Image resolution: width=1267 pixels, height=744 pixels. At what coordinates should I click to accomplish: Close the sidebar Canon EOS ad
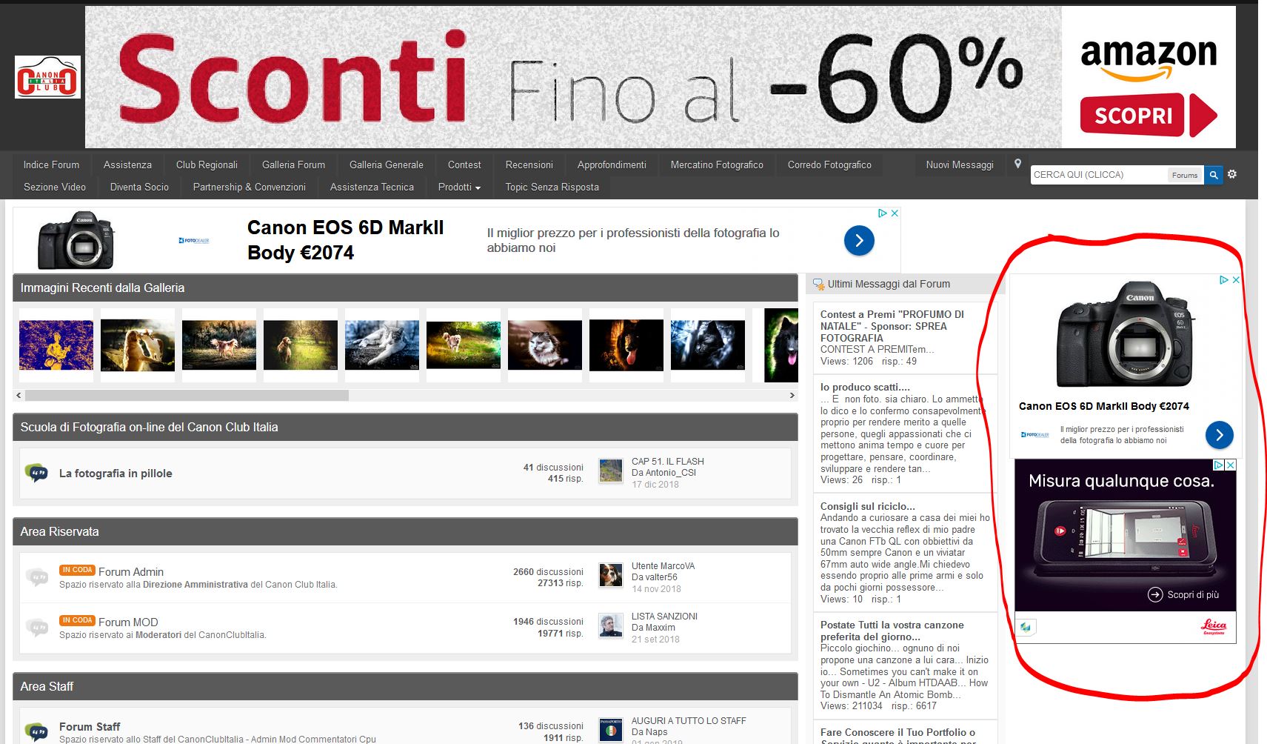pyautogui.click(x=1236, y=280)
